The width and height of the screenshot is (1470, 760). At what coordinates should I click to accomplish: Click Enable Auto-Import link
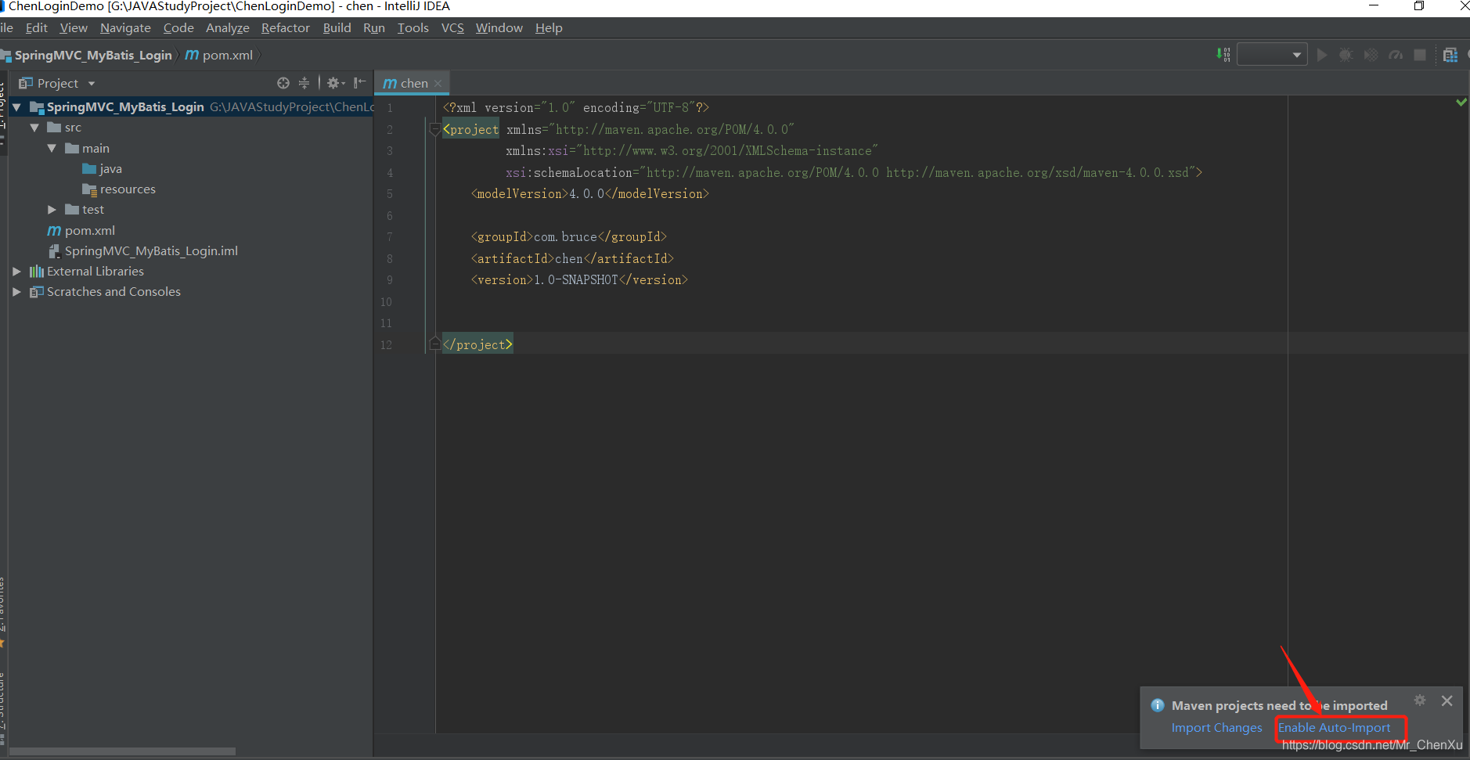(1335, 728)
